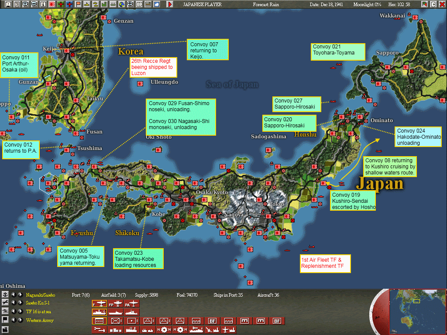This screenshot has height=335, width=447.
Task: Click the Ships in Port: 35 readout
Action: (228, 295)
